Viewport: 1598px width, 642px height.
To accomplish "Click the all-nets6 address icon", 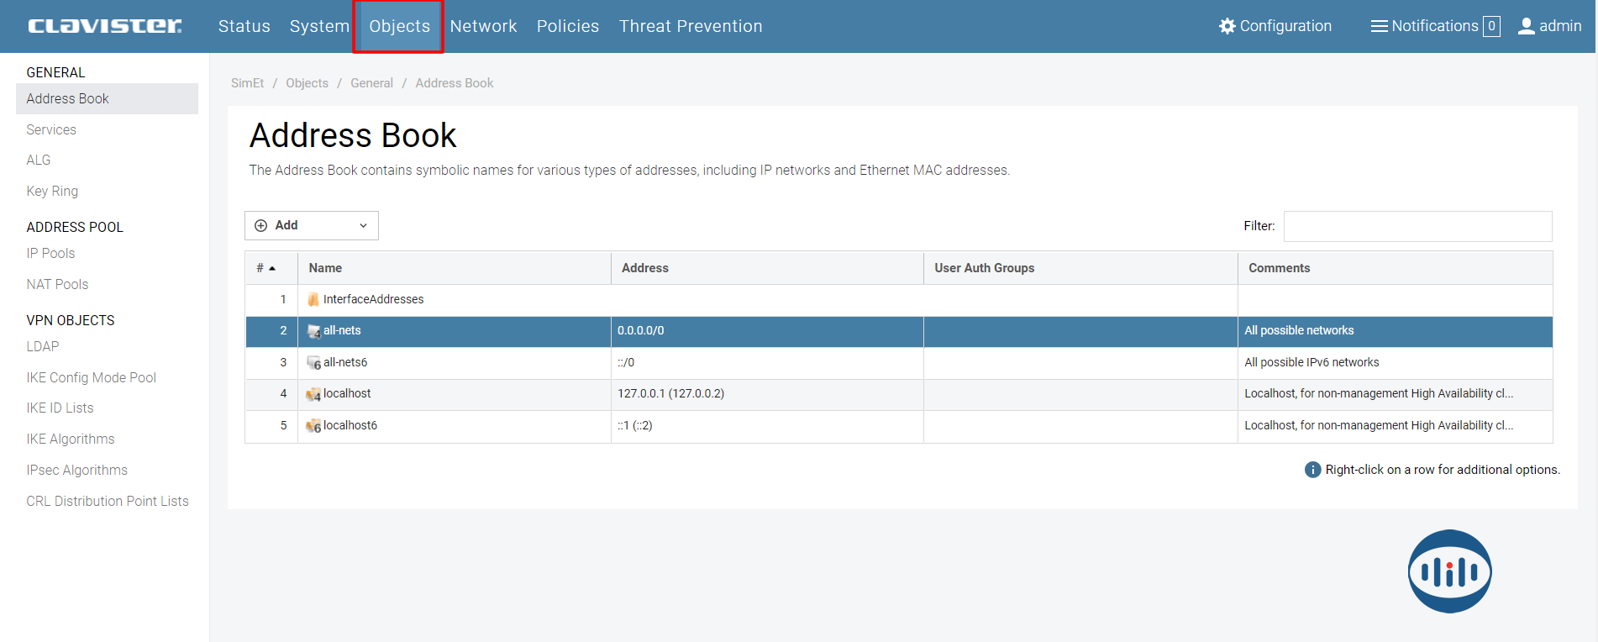I will [313, 363].
